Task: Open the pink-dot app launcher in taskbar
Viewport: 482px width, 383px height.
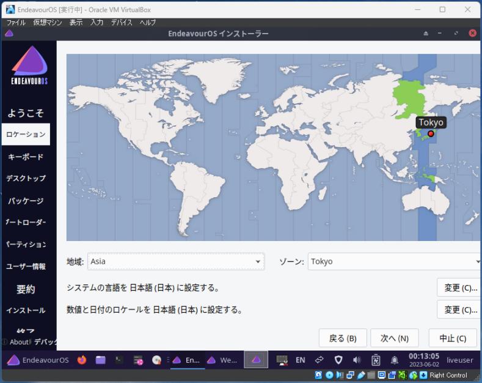Action: [x=138, y=360]
